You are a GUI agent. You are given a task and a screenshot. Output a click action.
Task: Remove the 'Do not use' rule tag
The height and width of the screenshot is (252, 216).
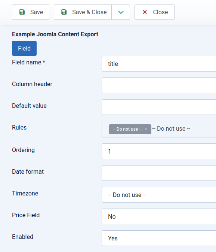(146, 129)
